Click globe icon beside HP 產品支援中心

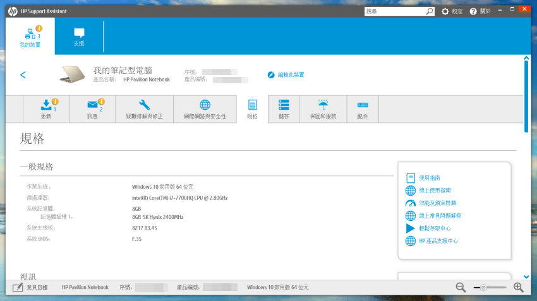click(410, 241)
